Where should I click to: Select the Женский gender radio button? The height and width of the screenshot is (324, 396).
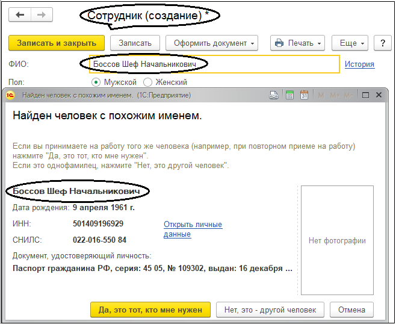click(147, 82)
